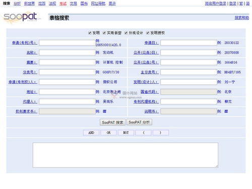The height and width of the screenshot is (189, 252).
Task: Open the red 考试 nav item
Action: tap(63, 4)
